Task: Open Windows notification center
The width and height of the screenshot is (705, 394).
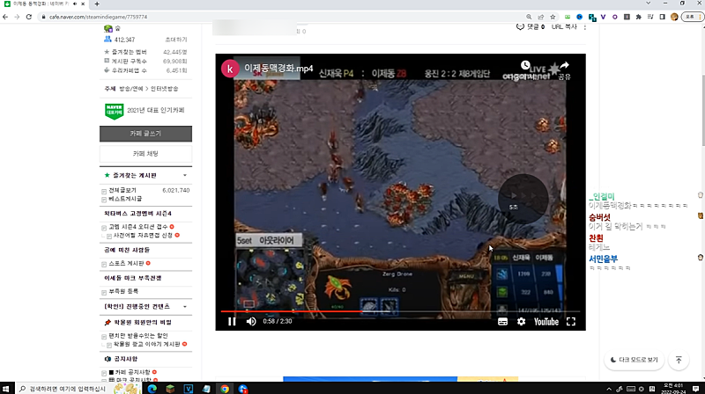Action: (695, 389)
